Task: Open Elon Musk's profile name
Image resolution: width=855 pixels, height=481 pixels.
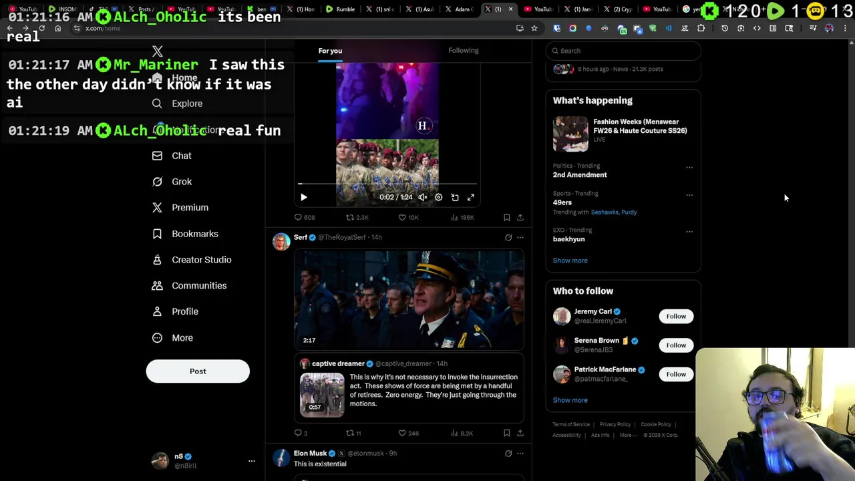Action: coord(310,453)
